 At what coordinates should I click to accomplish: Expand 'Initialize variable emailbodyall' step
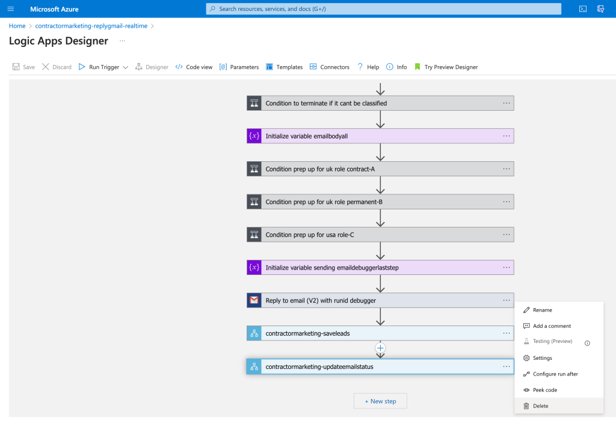[380, 136]
